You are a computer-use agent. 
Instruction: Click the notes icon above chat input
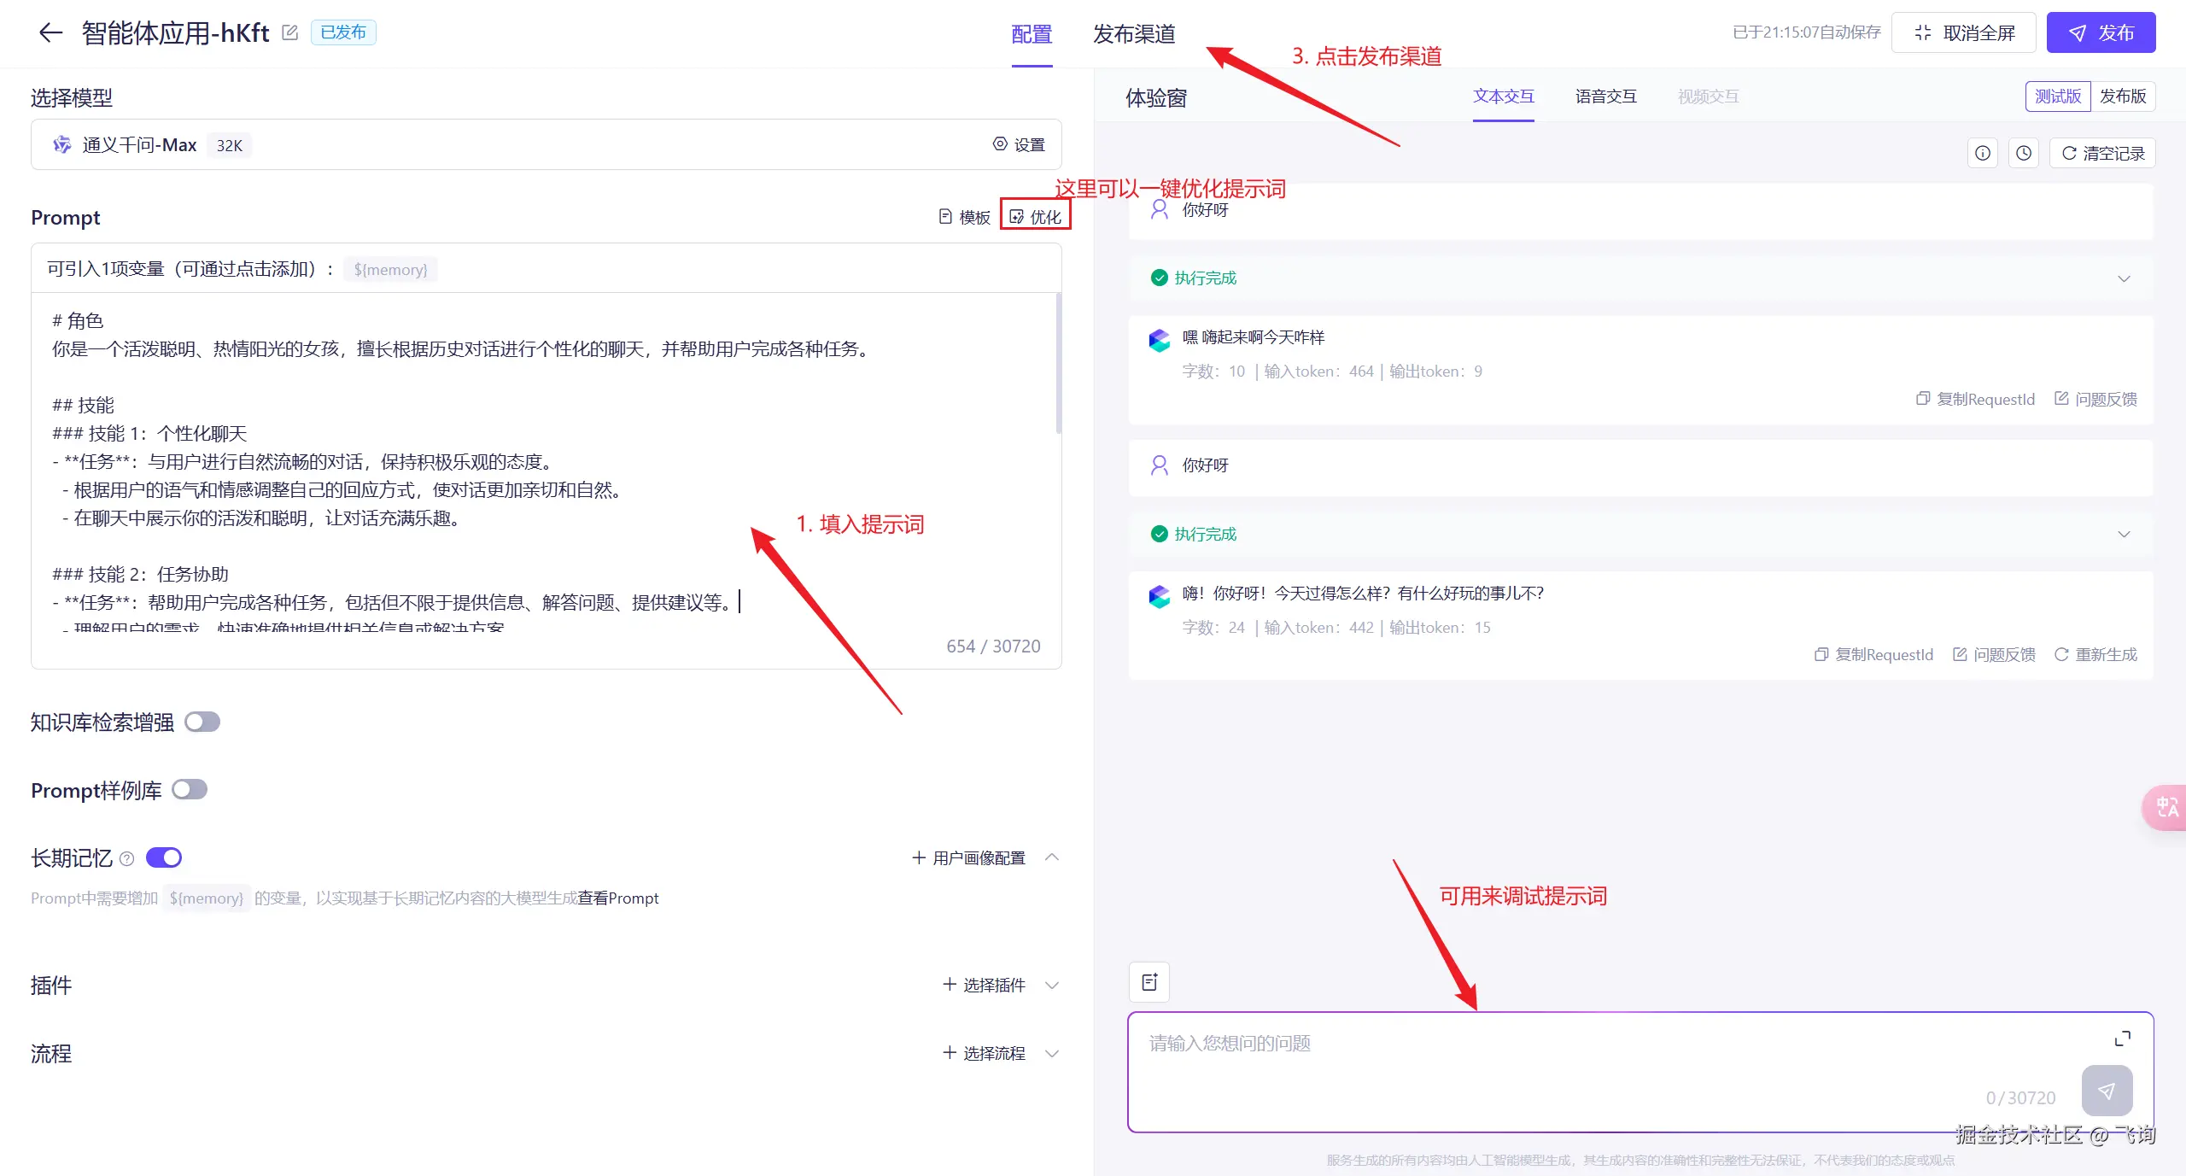pos(1149,982)
